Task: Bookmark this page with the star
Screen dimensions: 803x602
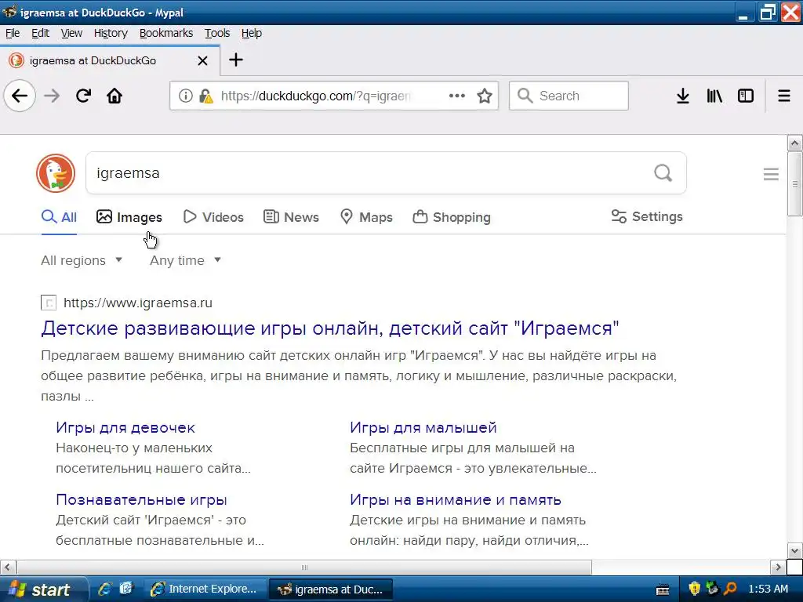Action: [x=485, y=96]
